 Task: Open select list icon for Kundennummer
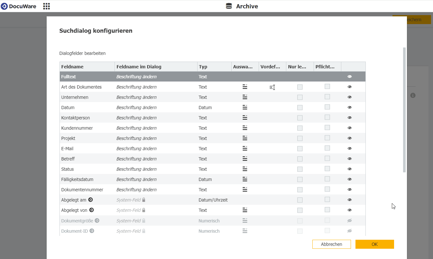[245, 128]
